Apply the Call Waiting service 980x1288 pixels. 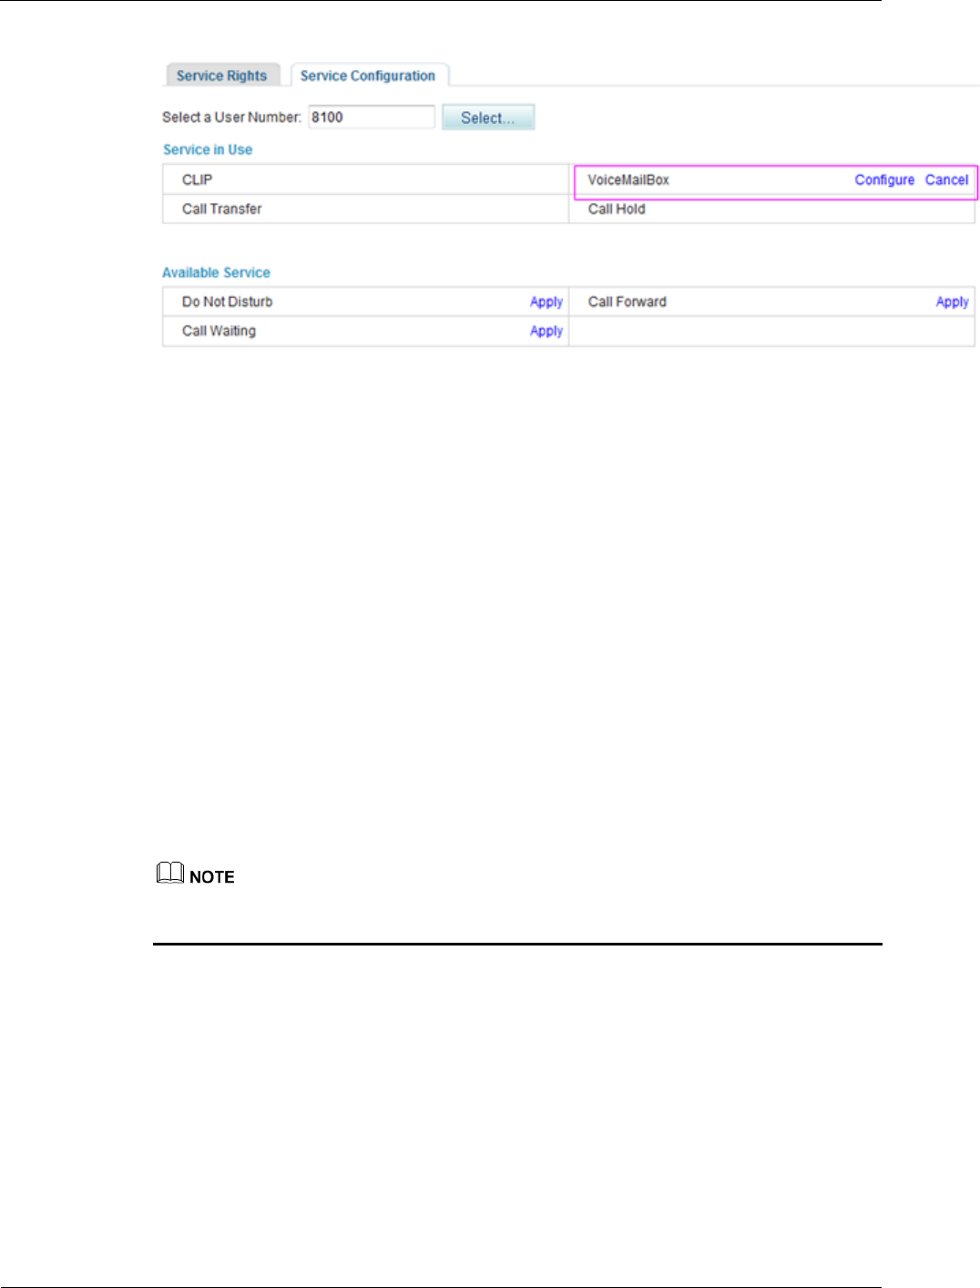546,331
